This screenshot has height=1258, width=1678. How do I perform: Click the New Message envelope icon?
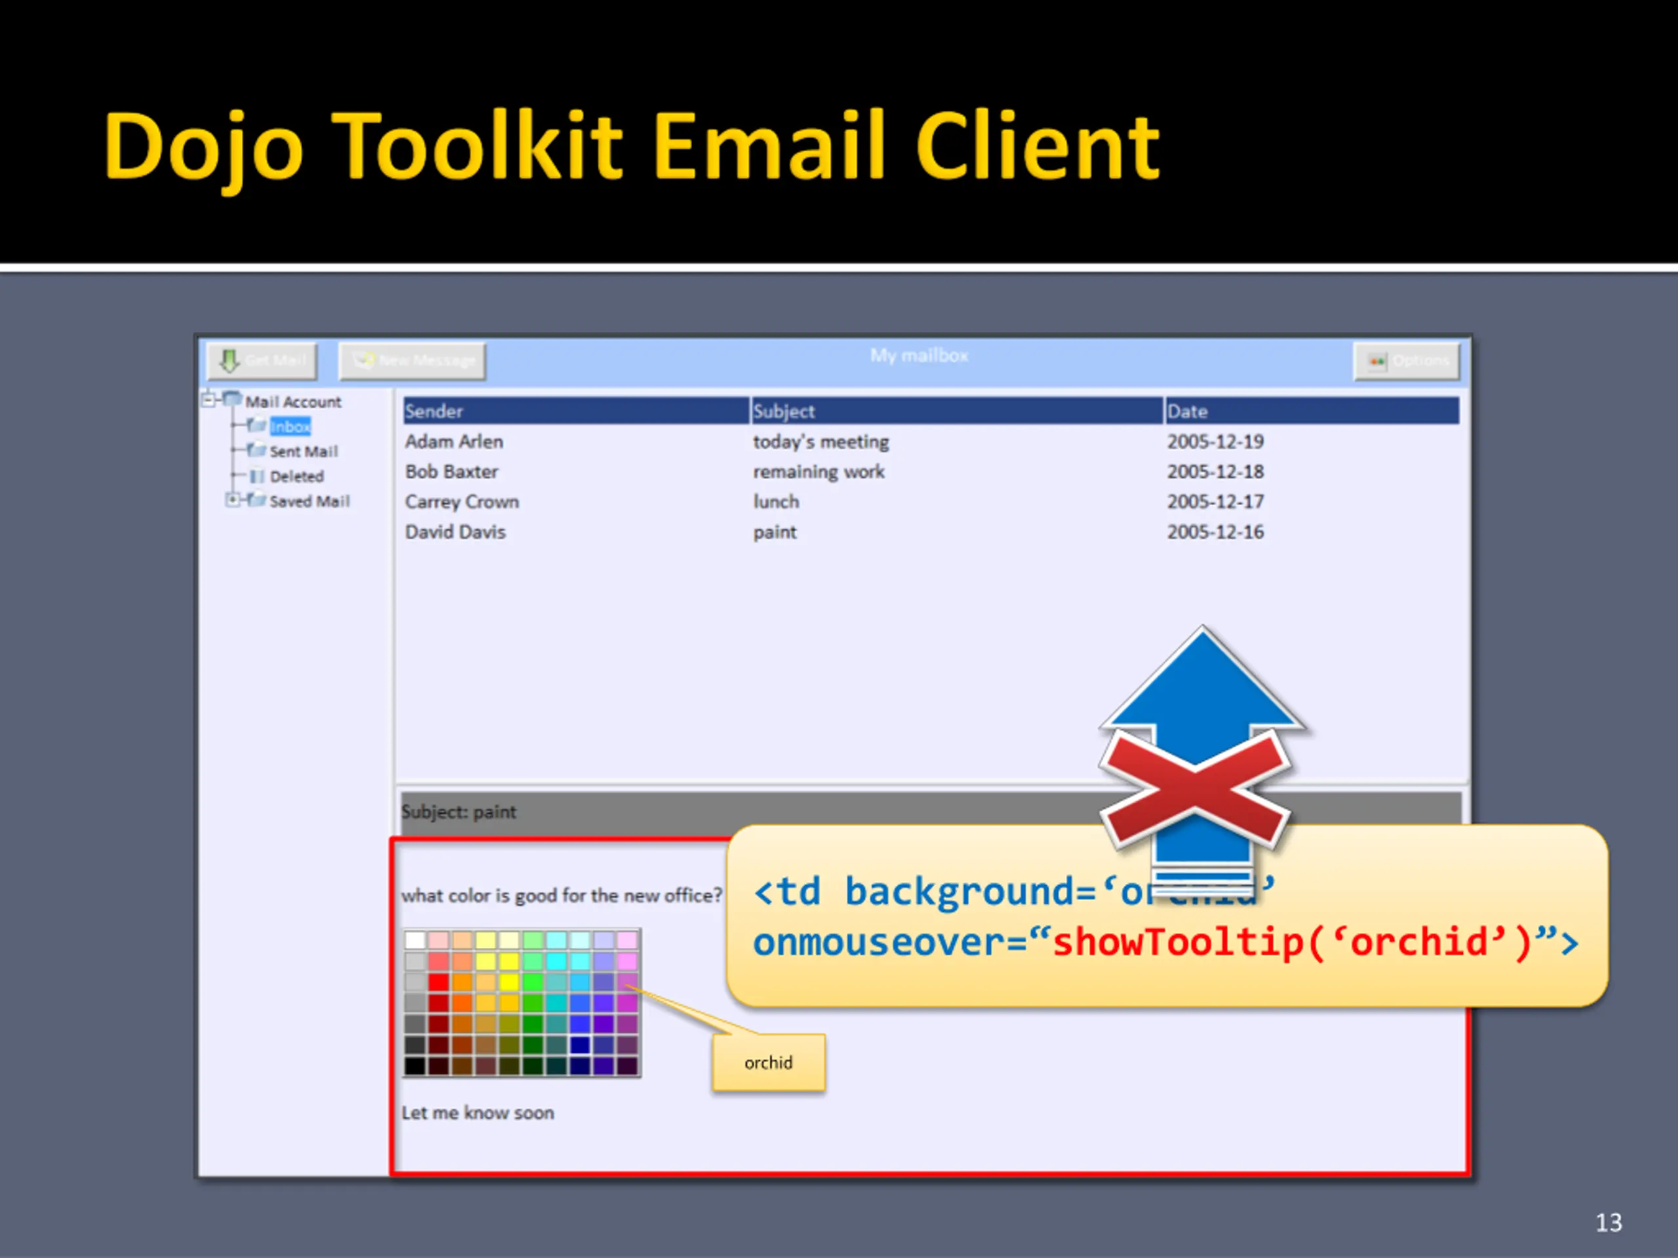tap(364, 360)
